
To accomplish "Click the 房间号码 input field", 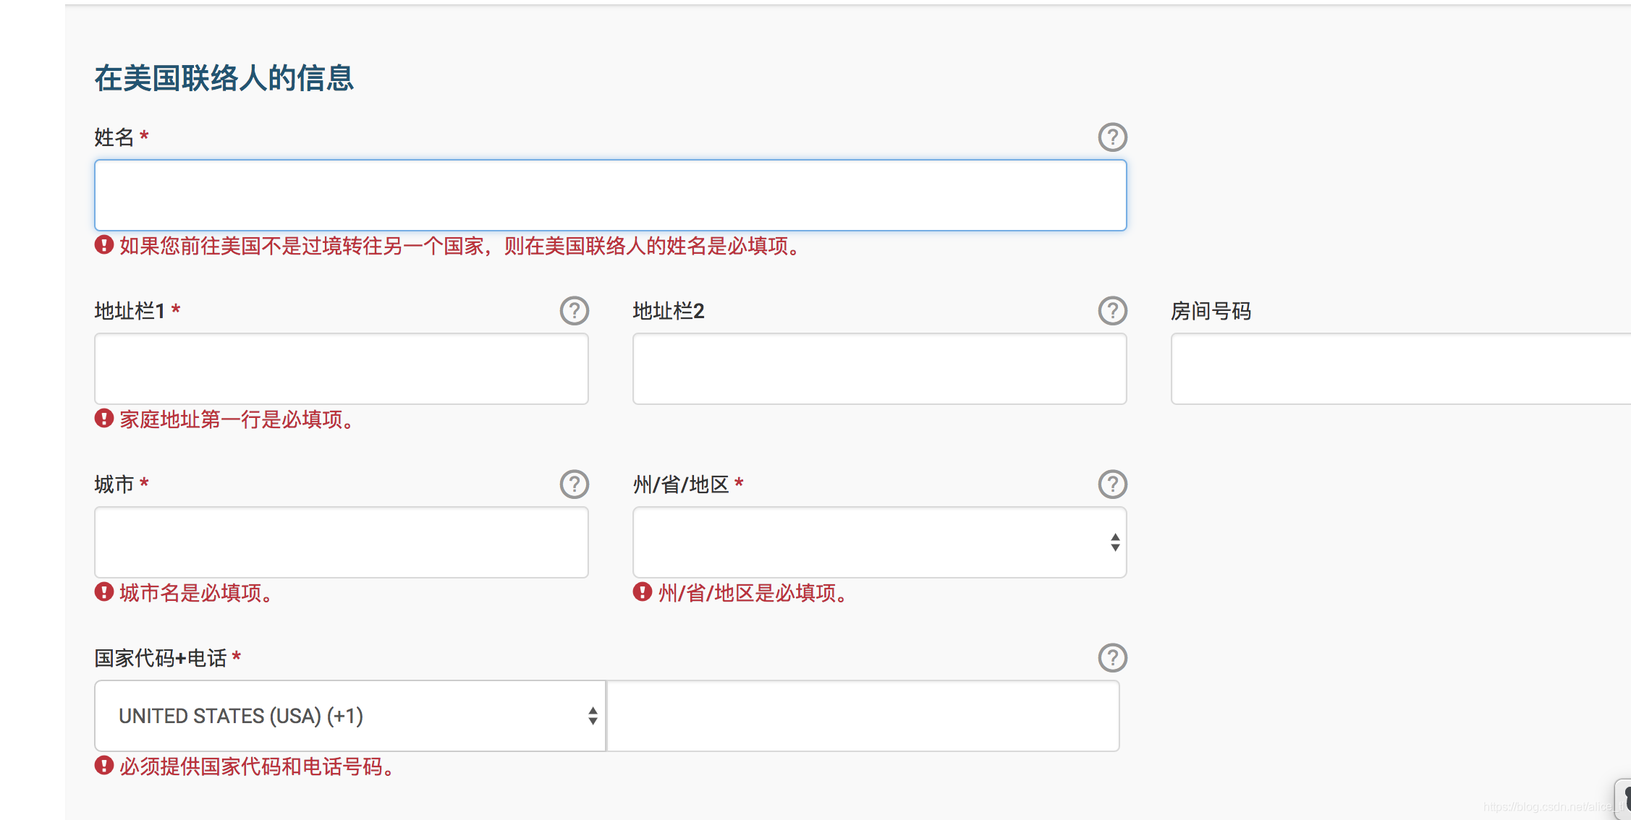I will click(1400, 369).
